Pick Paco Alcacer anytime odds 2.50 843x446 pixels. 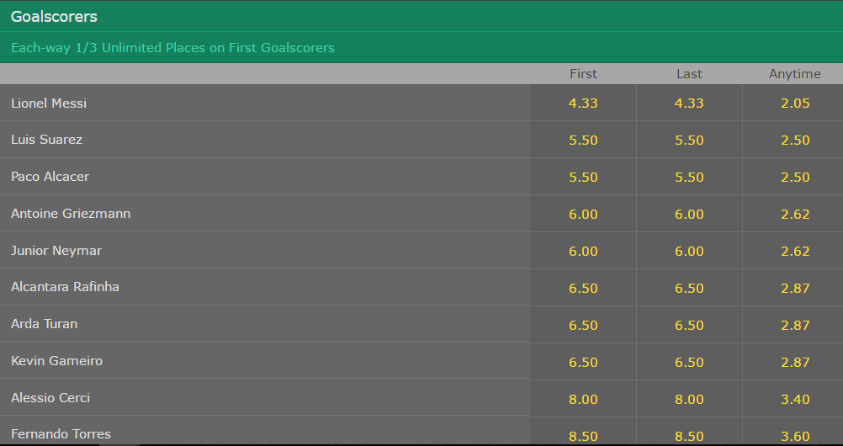pyautogui.click(x=794, y=177)
